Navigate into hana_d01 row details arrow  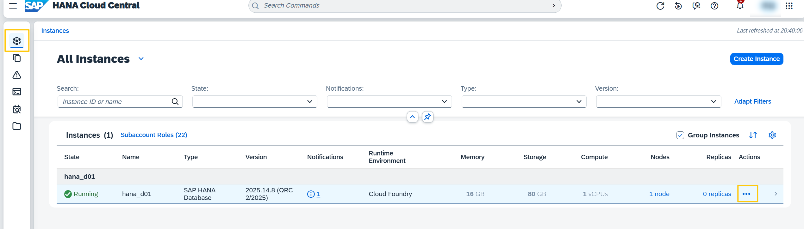pyautogui.click(x=776, y=194)
